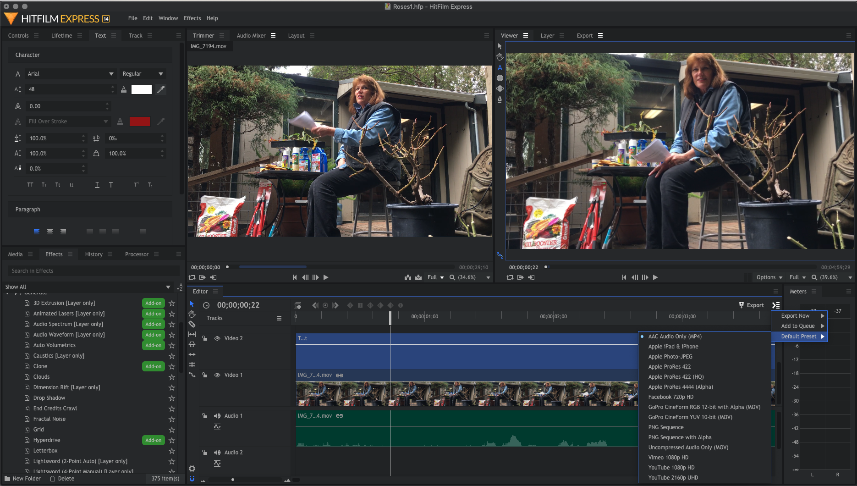Jump to start in Viewer playback
The image size is (857, 486).
[x=624, y=277]
